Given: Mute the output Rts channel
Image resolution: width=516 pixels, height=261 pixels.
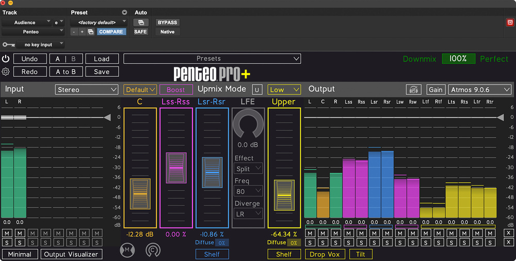Looking at the screenshot, I should (464, 233).
